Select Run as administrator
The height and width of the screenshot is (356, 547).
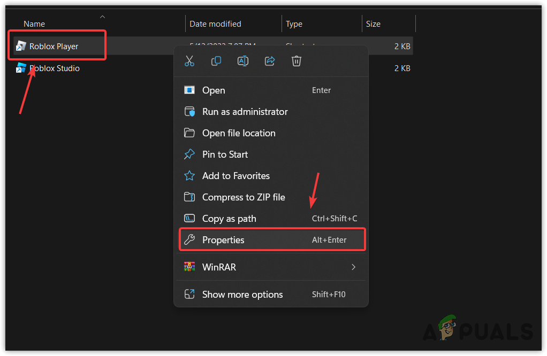(271, 112)
